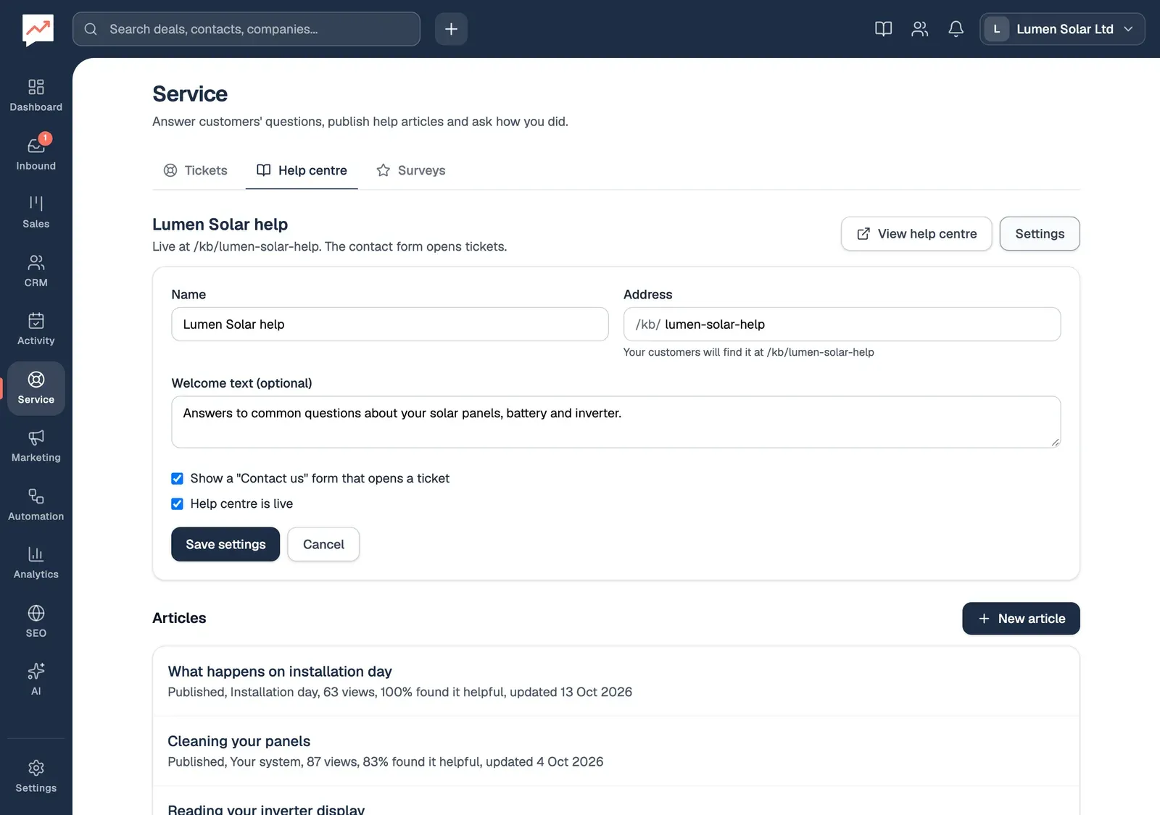Go to Sales pipeline in sidebar
This screenshot has height=815, width=1160.
click(x=36, y=212)
